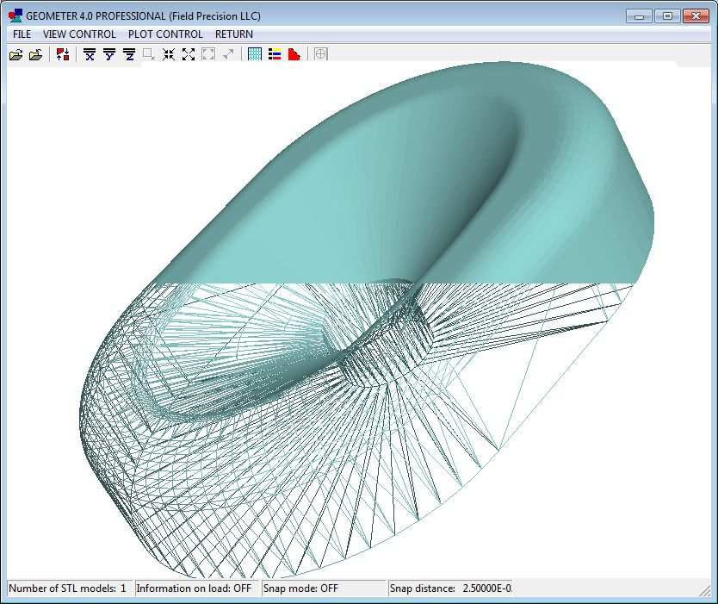Click the red solid shape icon
Screen dimensions: 718x604
click(294, 55)
